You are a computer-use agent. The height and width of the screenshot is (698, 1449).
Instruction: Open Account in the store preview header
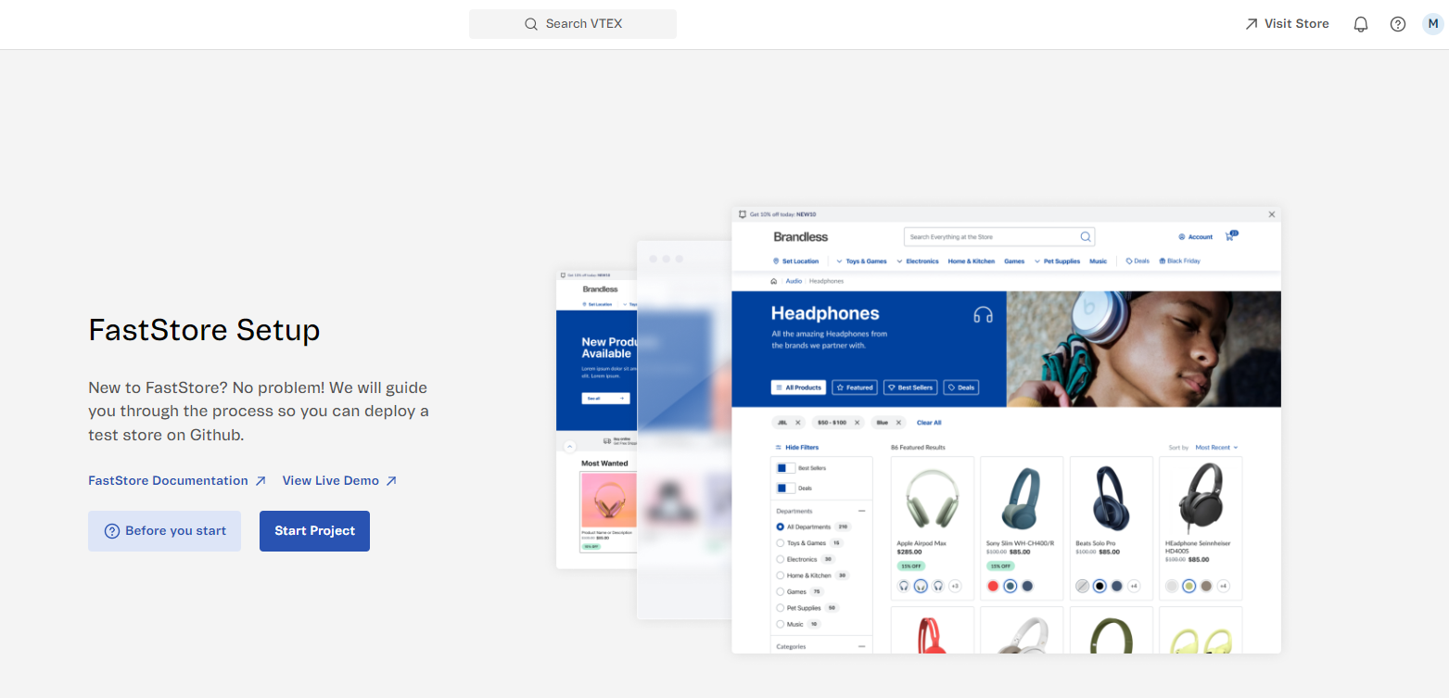tap(1195, 236)
